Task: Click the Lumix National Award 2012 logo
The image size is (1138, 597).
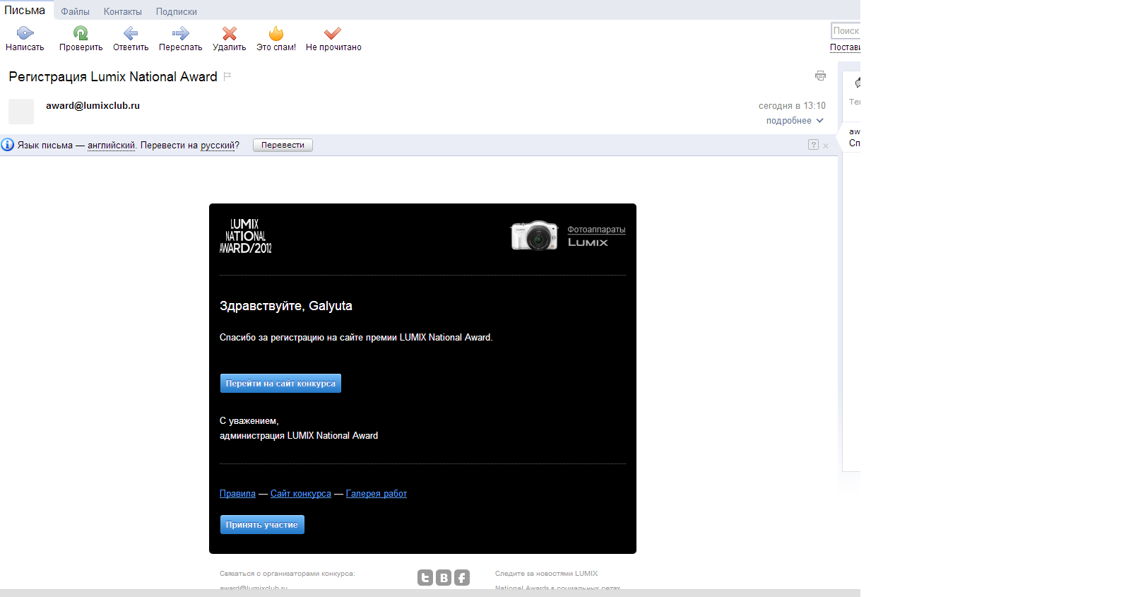Action: click(x=245, y=236)
